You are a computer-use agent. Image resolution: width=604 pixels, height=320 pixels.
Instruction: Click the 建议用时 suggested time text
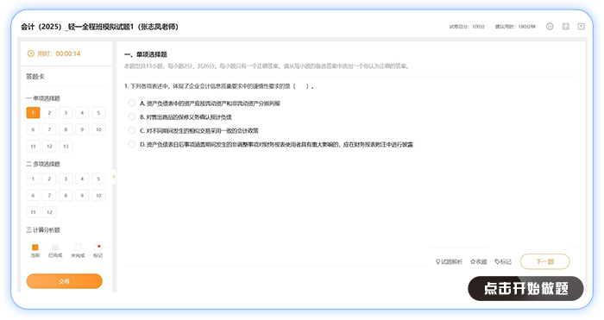[515, 27]
